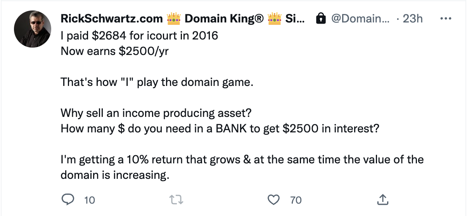Click the padlock protected-account icon
The image size is (467, 216).
(321, 19)
